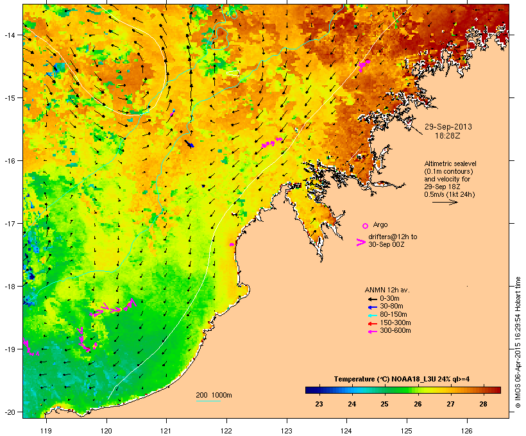526x436 pixels.
Task: Click the 'Argo' legend label
Action: coord(380,224)
